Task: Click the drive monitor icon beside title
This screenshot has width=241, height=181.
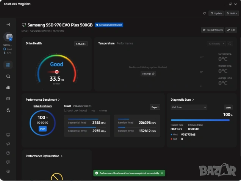Action: pos(24,25)
